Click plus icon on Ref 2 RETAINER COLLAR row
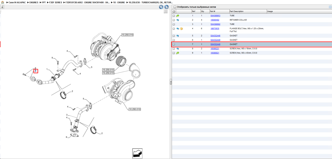 click(x=174, y=20)
